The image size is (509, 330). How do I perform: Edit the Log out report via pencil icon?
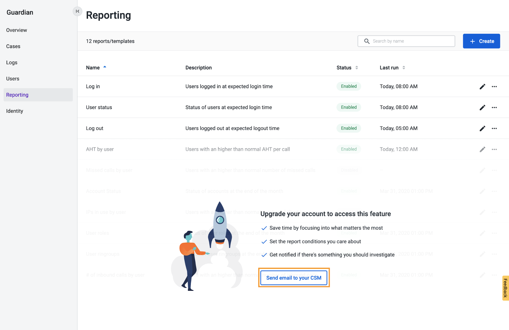pos(483,128)
